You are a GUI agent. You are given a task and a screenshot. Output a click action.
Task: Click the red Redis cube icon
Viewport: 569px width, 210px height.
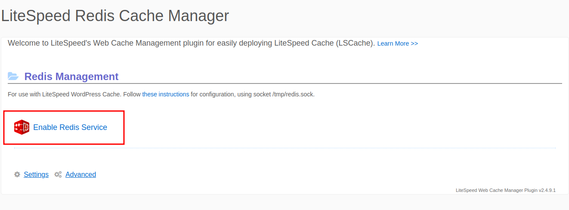[x=22, y=127]
